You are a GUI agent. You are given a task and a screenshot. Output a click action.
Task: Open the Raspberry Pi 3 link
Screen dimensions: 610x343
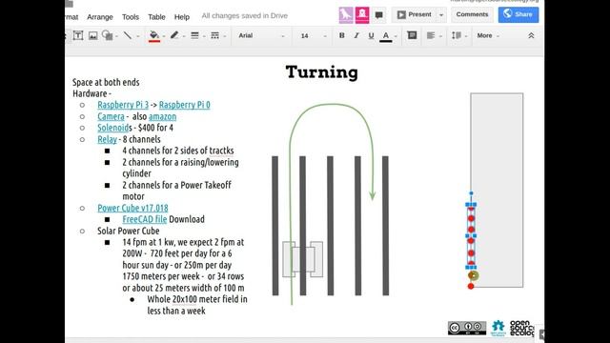[x=123, y=105]
